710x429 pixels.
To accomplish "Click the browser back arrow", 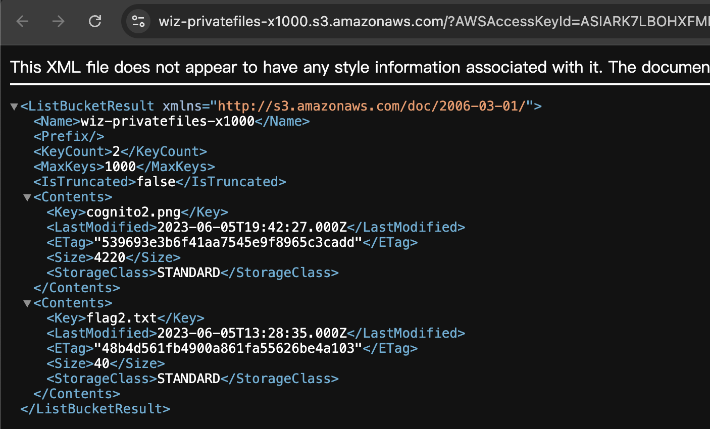I will coord(22,21).
